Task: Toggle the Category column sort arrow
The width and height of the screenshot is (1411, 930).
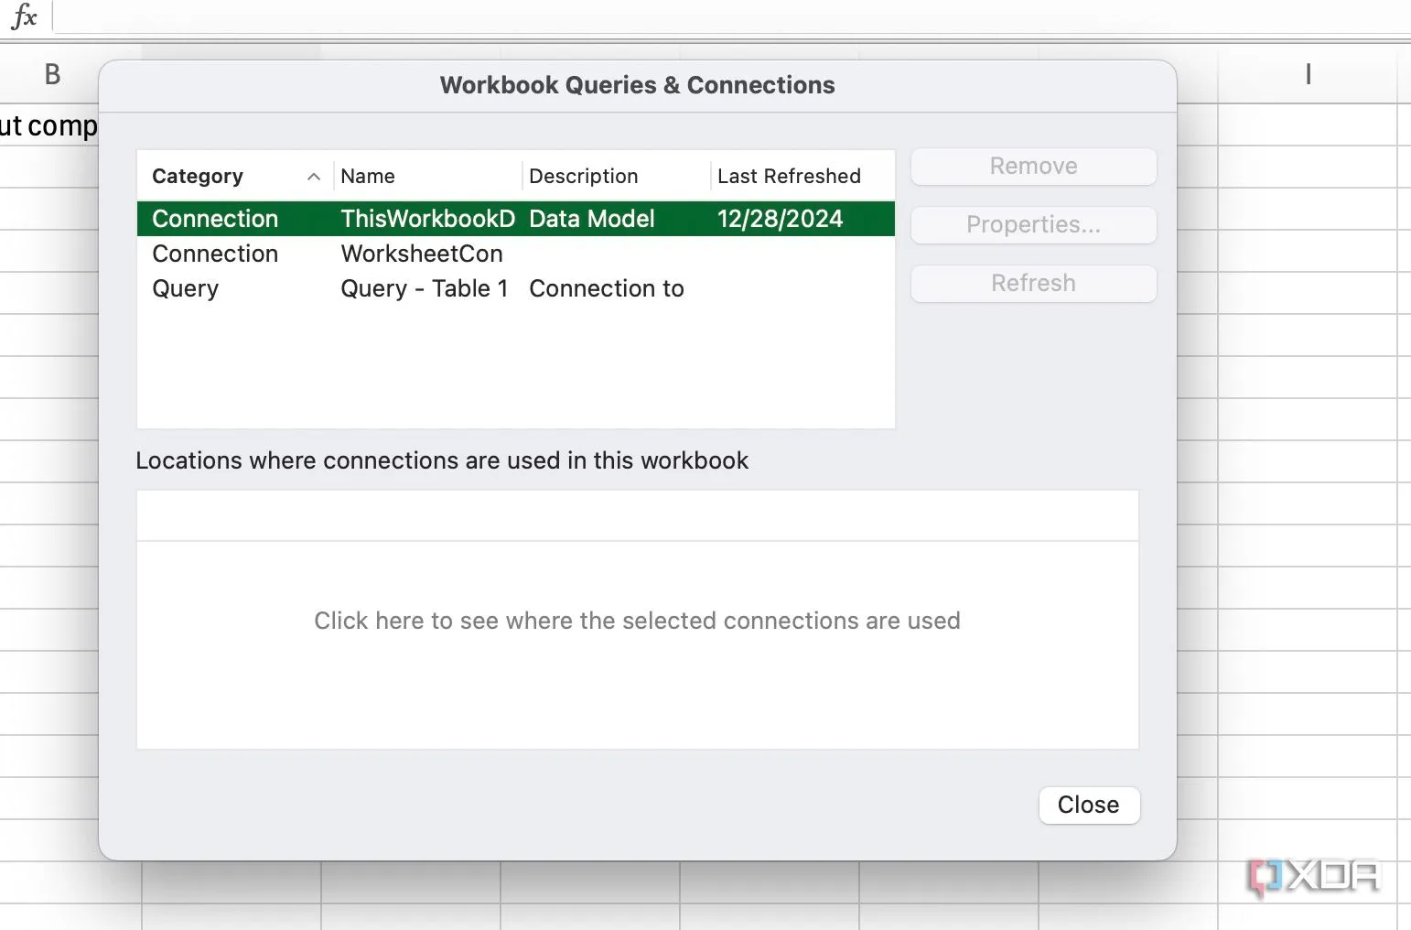Action: [x=314, y=177]
